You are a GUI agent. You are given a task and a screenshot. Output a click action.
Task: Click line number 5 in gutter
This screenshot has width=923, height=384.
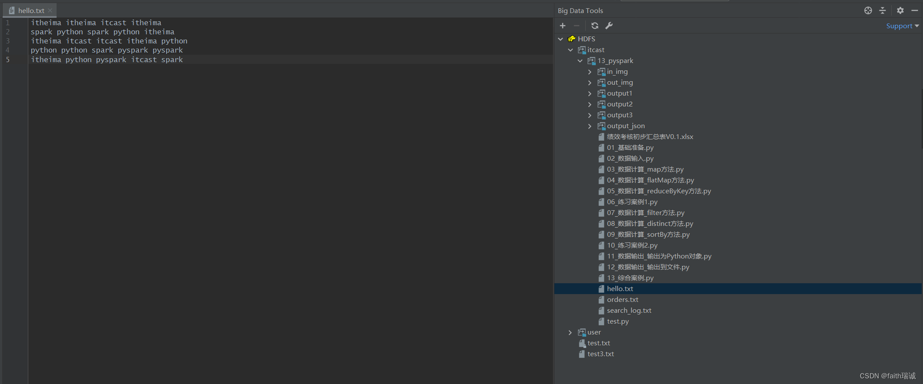[8, 60]
